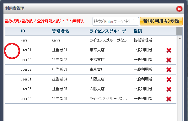Screen dimensions: 188x121
Task: Focus the 検索 search input field
Action: (x=116, y=21)
